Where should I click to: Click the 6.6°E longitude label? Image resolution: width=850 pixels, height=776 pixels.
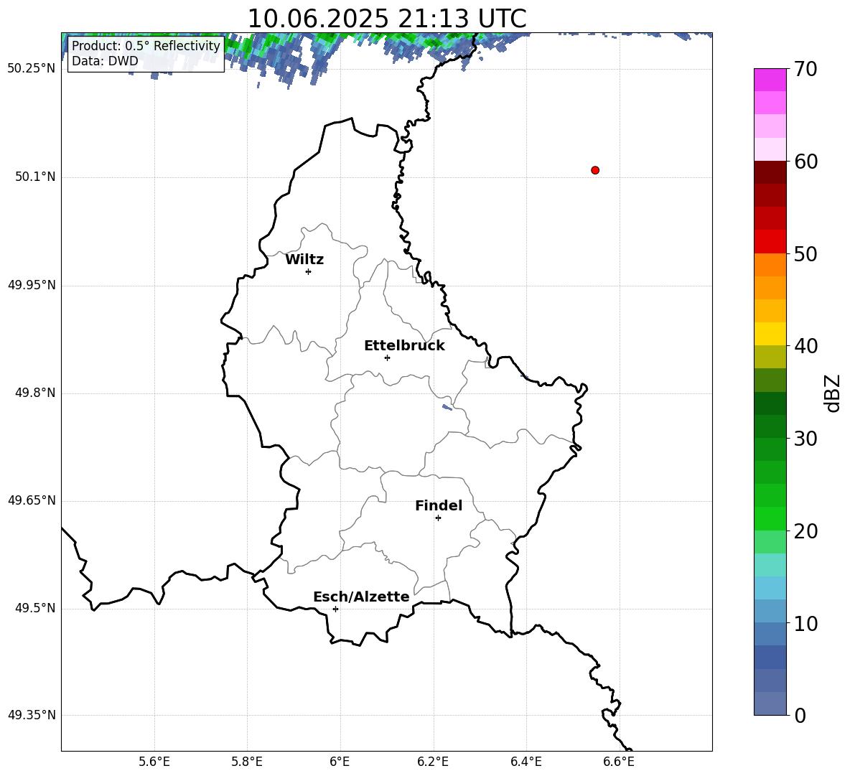click(x=619, y=762)
